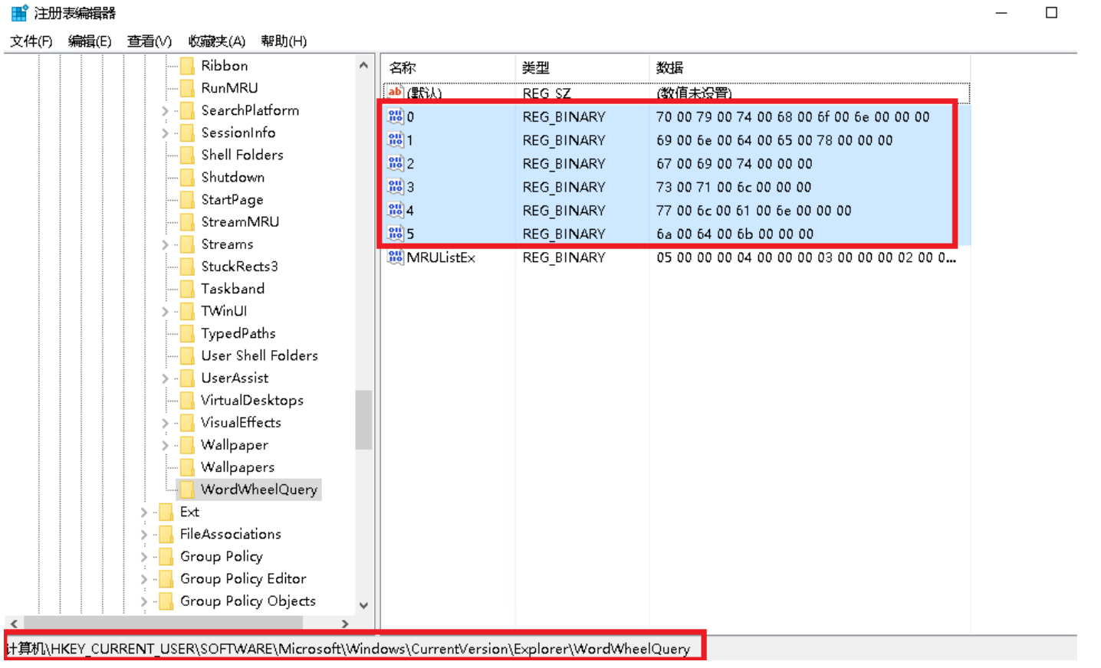Screen dimensions: 1101x668
Task: Click the binary icon of value 0
Action: 395,116
